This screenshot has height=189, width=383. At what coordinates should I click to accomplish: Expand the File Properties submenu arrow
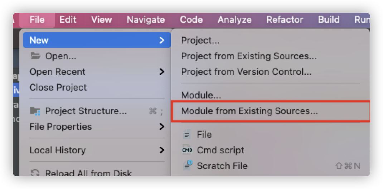pos(161,127)
